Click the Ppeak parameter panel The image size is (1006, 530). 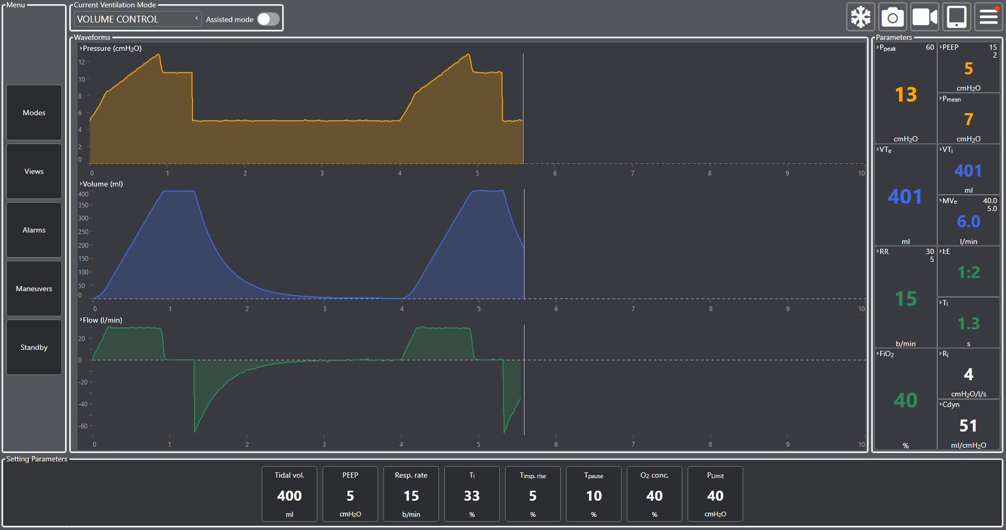coord(905,93)
